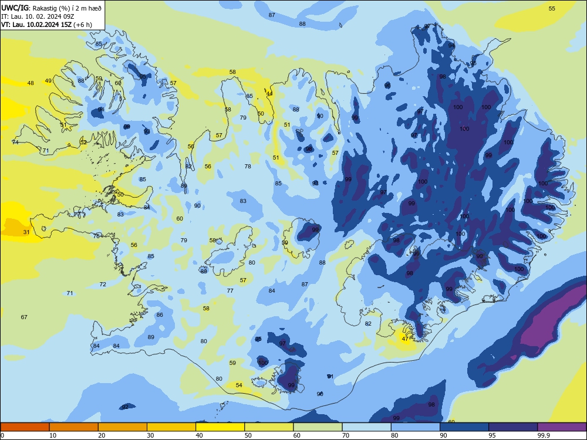Click the humidity value '78' on the map
The width and height of the screenshot is (587, 440).
248,166
